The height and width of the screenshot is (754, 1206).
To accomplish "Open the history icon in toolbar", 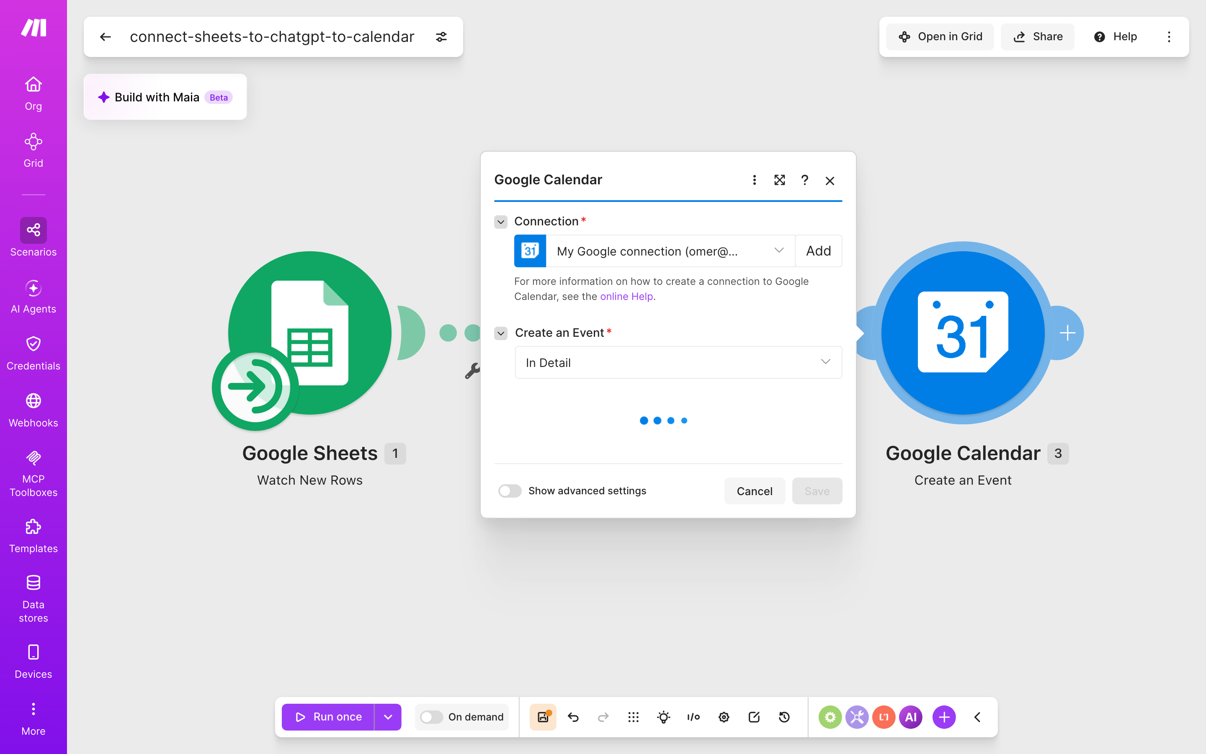I will pos(784,717).
